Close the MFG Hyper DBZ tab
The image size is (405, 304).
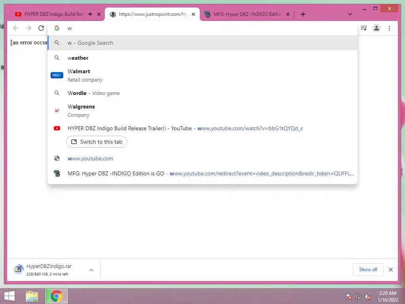(288, 14)
